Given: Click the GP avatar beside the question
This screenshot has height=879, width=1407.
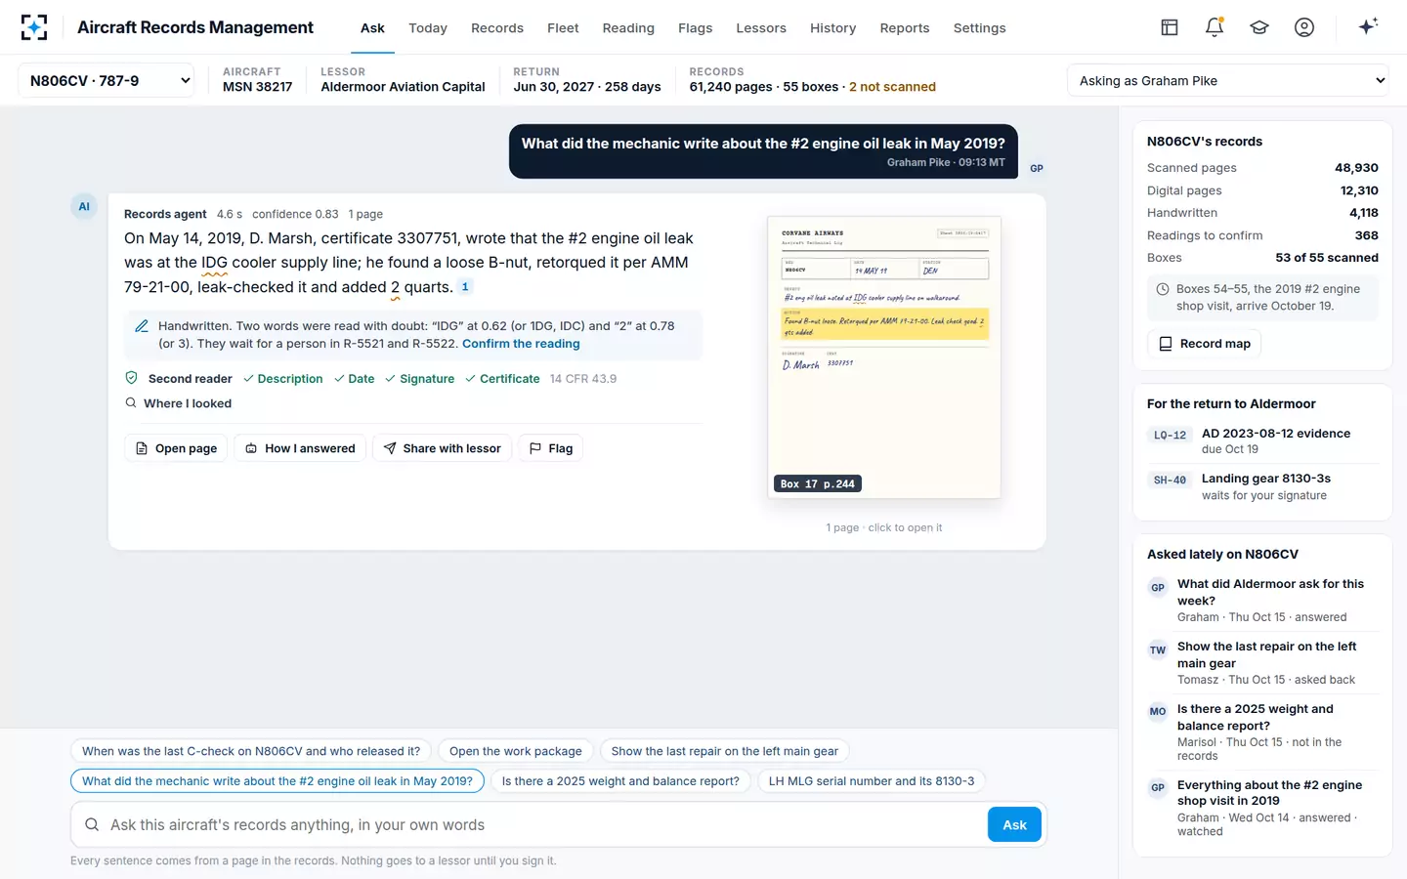Looking at the screenshot, I should pos(1037,168).
